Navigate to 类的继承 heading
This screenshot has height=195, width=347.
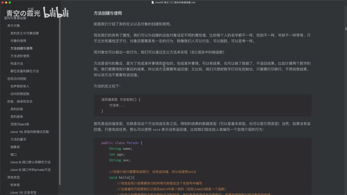[17, 117]
